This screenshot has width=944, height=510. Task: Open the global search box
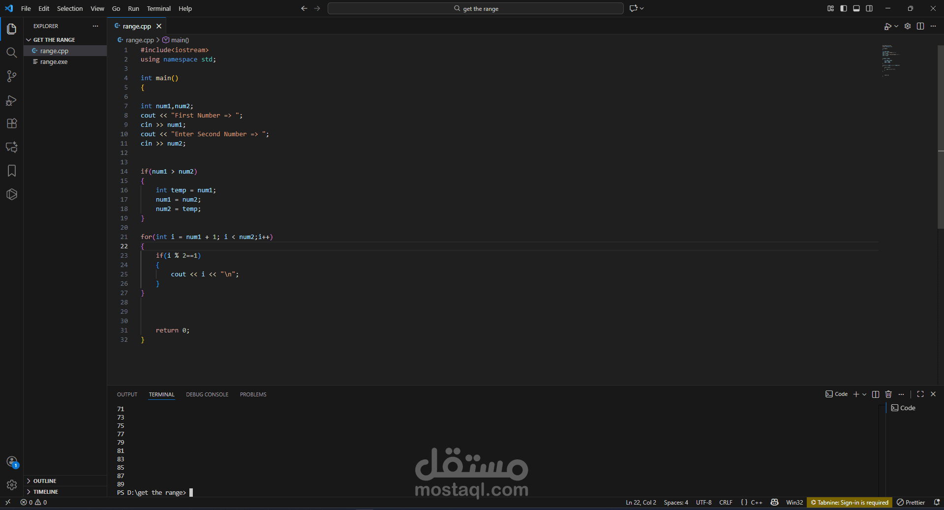click(x=475, y=8)
